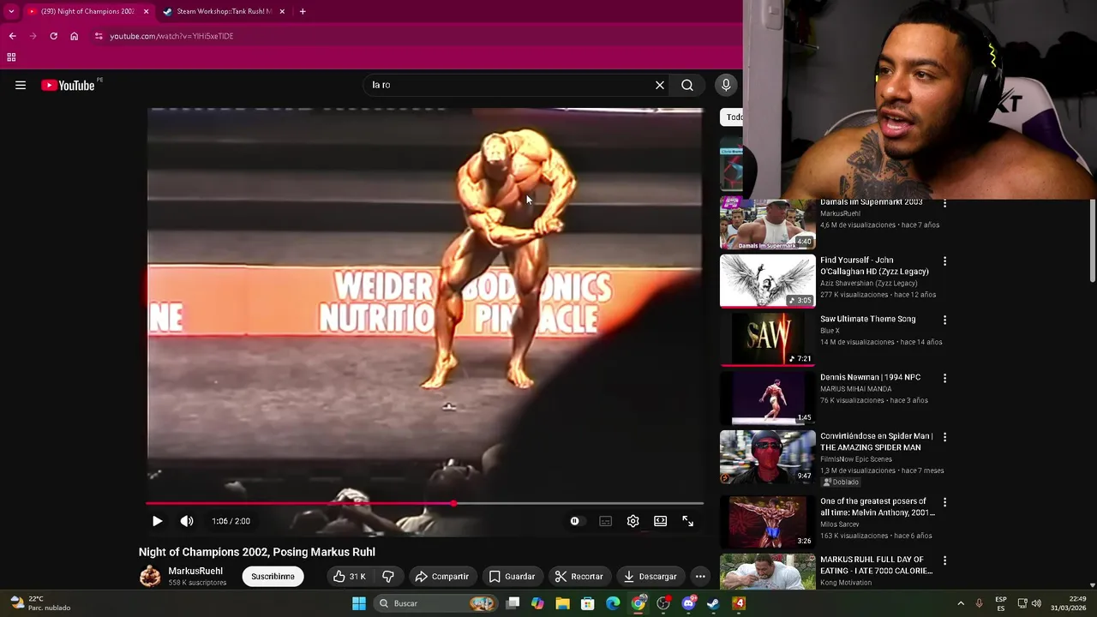Open Saw Ultimate Theme Song thumbnail
Screen dimensions: 1097x617
pyautogui.click(x=767, y=339)
